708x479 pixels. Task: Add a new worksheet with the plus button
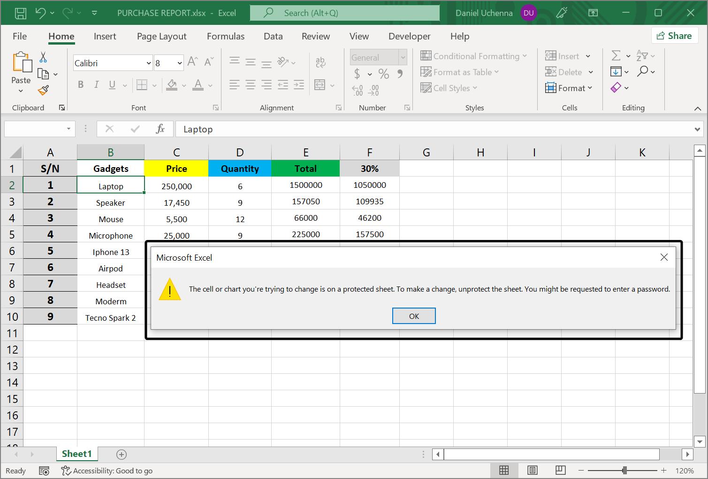(121, 454)
